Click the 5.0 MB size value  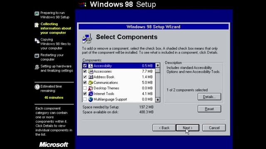pyautogui.click(x=147, y=82)
